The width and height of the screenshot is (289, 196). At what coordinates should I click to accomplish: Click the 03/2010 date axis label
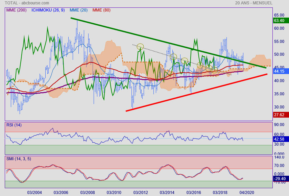point(114,193)
